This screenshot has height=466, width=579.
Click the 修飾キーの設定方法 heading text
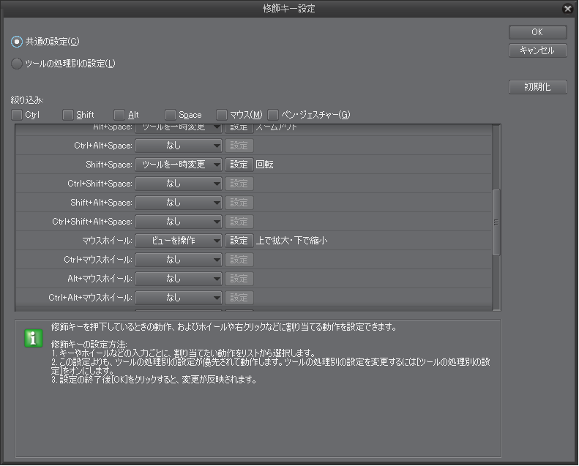(89, 345)
